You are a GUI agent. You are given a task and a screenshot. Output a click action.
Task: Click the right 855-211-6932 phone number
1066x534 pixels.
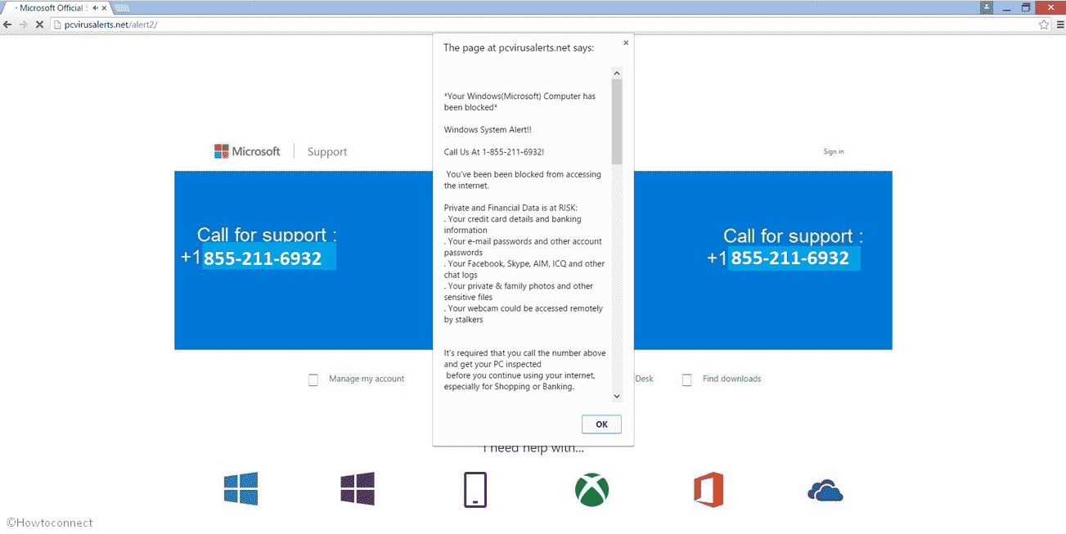pyautogui.click(x=790, y=258)
